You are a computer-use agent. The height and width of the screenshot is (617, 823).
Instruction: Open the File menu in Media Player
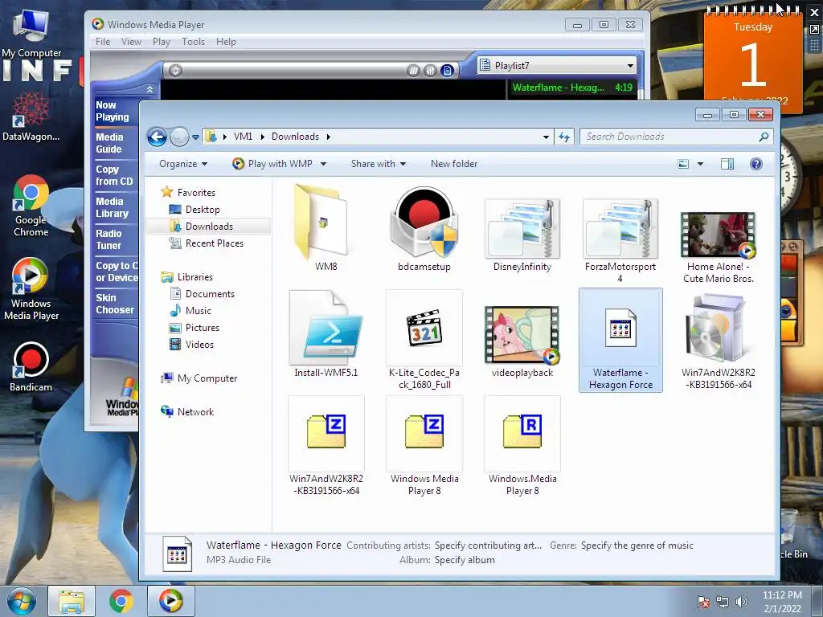pos(103,42)
